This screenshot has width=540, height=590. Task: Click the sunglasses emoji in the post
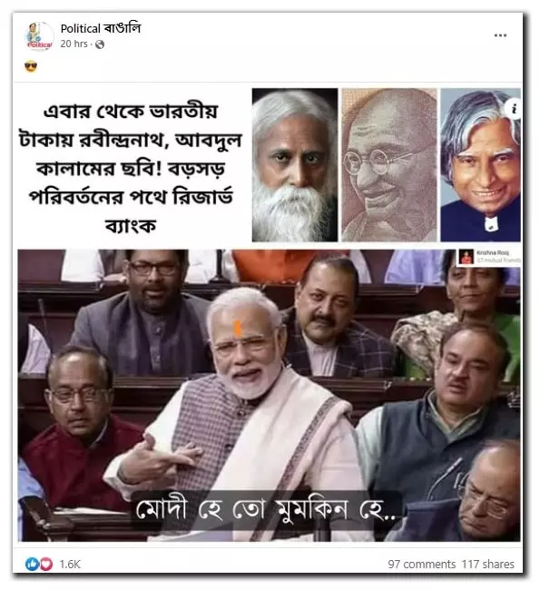(31, 67)
